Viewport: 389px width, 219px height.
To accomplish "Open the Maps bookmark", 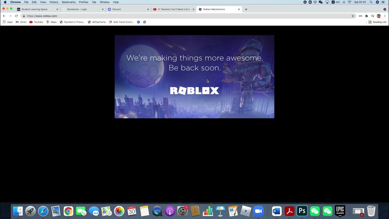I will (51, 22).
